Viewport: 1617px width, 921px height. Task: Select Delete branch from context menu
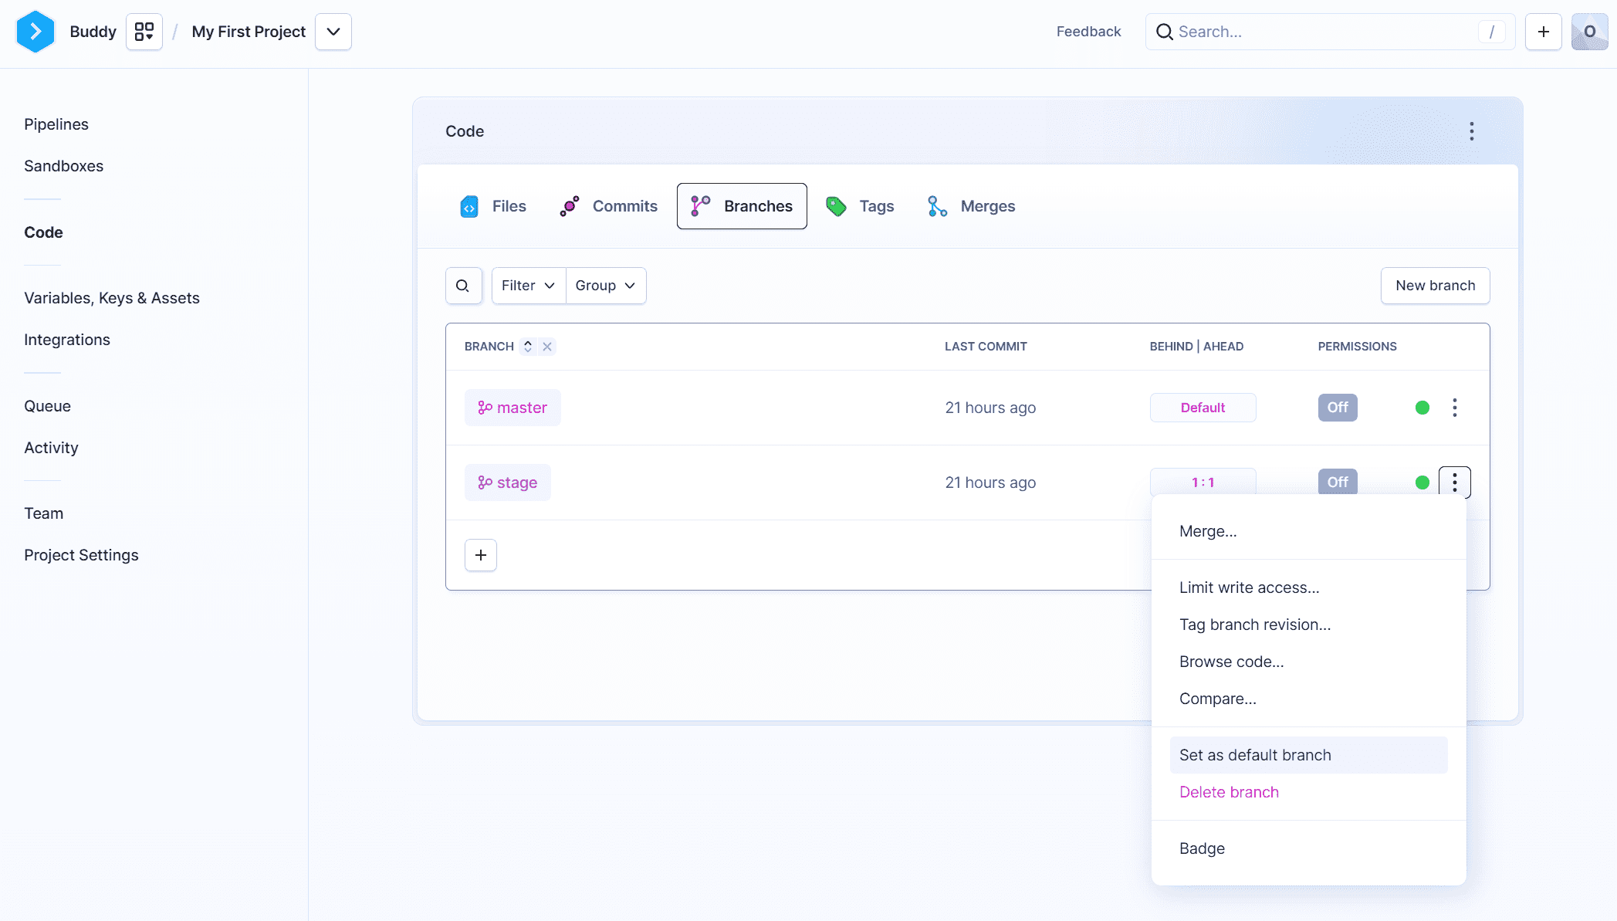point(1230,792)
